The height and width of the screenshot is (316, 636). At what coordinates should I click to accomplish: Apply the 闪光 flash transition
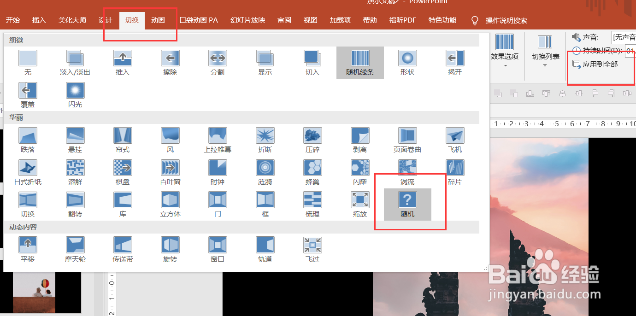point(75,95)
